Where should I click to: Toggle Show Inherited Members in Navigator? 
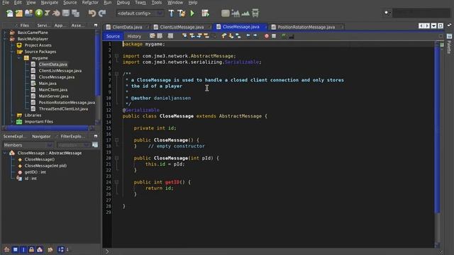tap(6, 249)
